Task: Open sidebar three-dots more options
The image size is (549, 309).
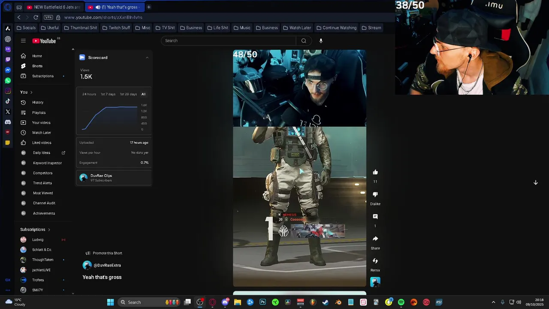Action: (8, 291)
